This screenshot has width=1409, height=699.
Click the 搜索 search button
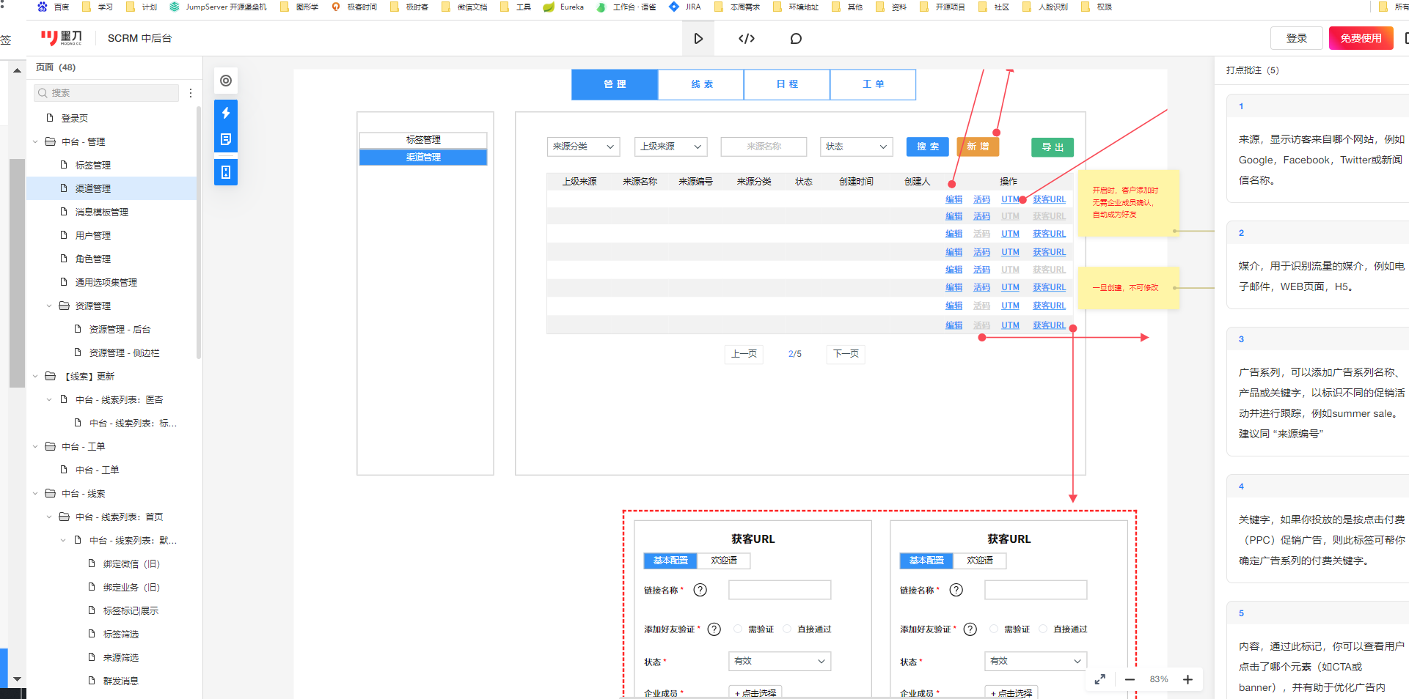(x=928, y=147)
